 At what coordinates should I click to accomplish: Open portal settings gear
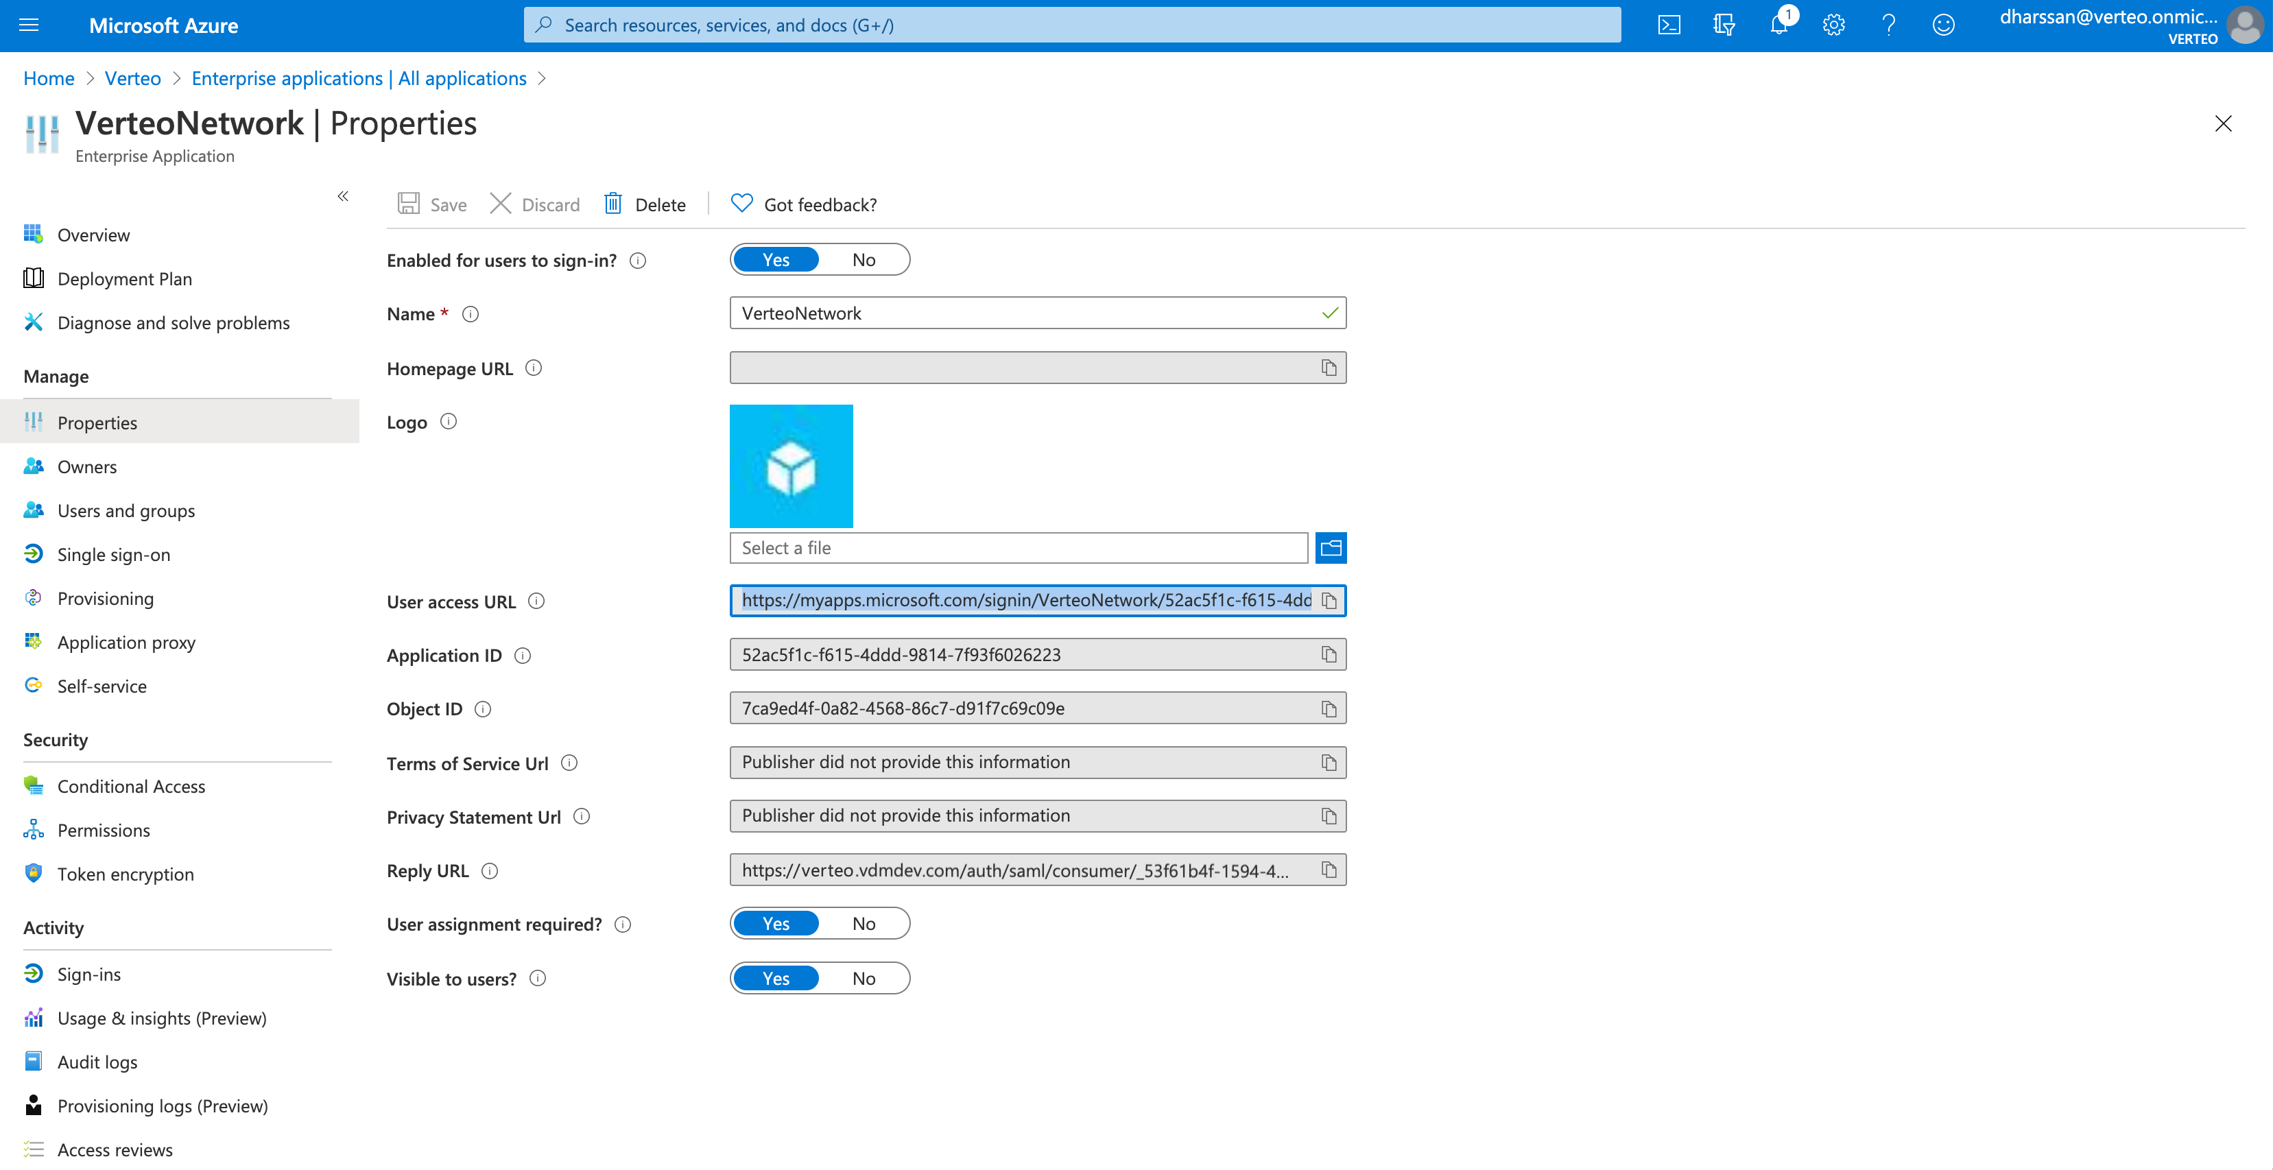(x=1833, y=25)
